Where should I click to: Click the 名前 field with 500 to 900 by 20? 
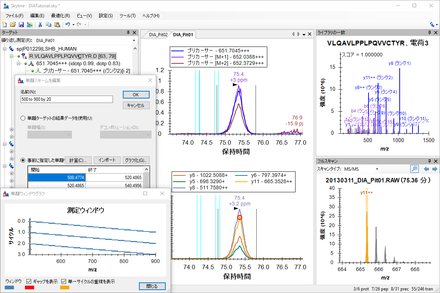coord(67,99)
